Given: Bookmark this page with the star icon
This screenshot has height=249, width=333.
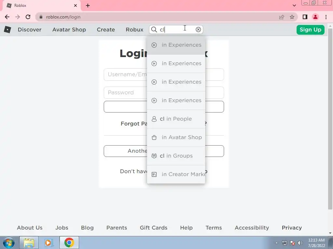Looking at the screenshot, I should [x=292, y=17].
